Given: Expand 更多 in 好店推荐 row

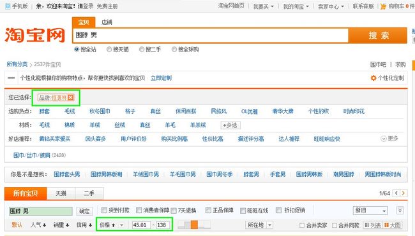Looking at the screenshot, I should tap(389, 139).
